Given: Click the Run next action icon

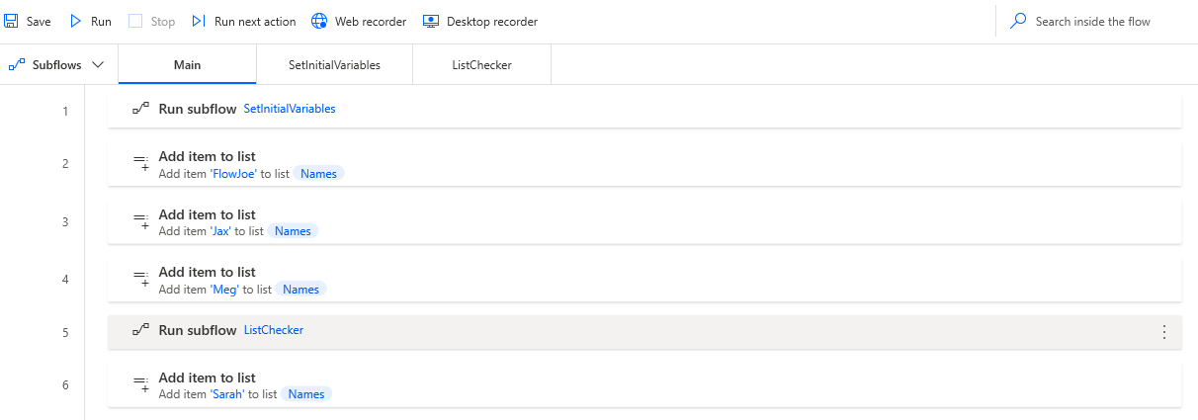Looking at the screenshot, I should click(199, 21).
